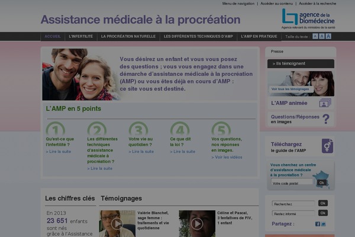Image resolution: width=355 pixels, height=237 pixels.
Task: Select the medium text size A
Action: click(x=322, y=36)
